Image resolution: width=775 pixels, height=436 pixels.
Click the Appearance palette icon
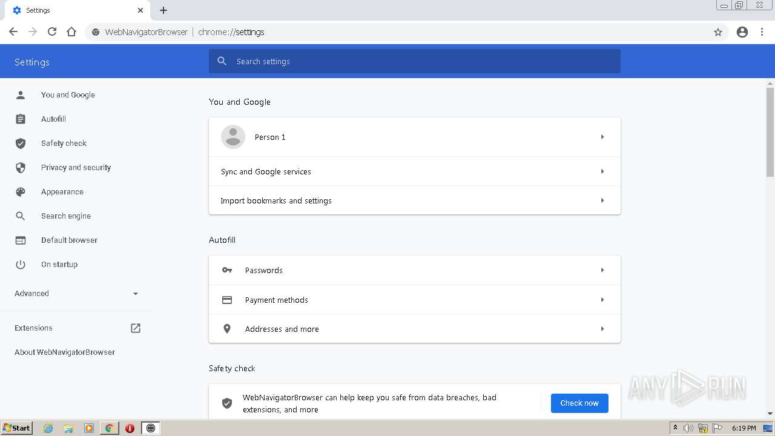tap(21, 192)
